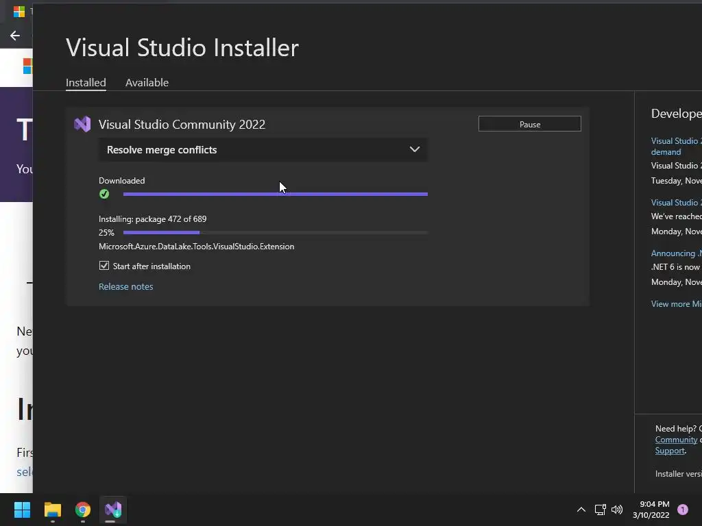Click the Microsoft.Azure.DataLake.Tools package name text
This screenshot has width=702, height=526.
point(197,247)
